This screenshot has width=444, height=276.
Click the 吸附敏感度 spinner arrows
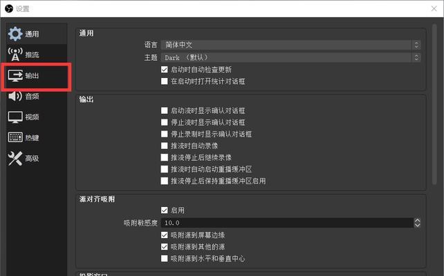[x=417, y=223]
